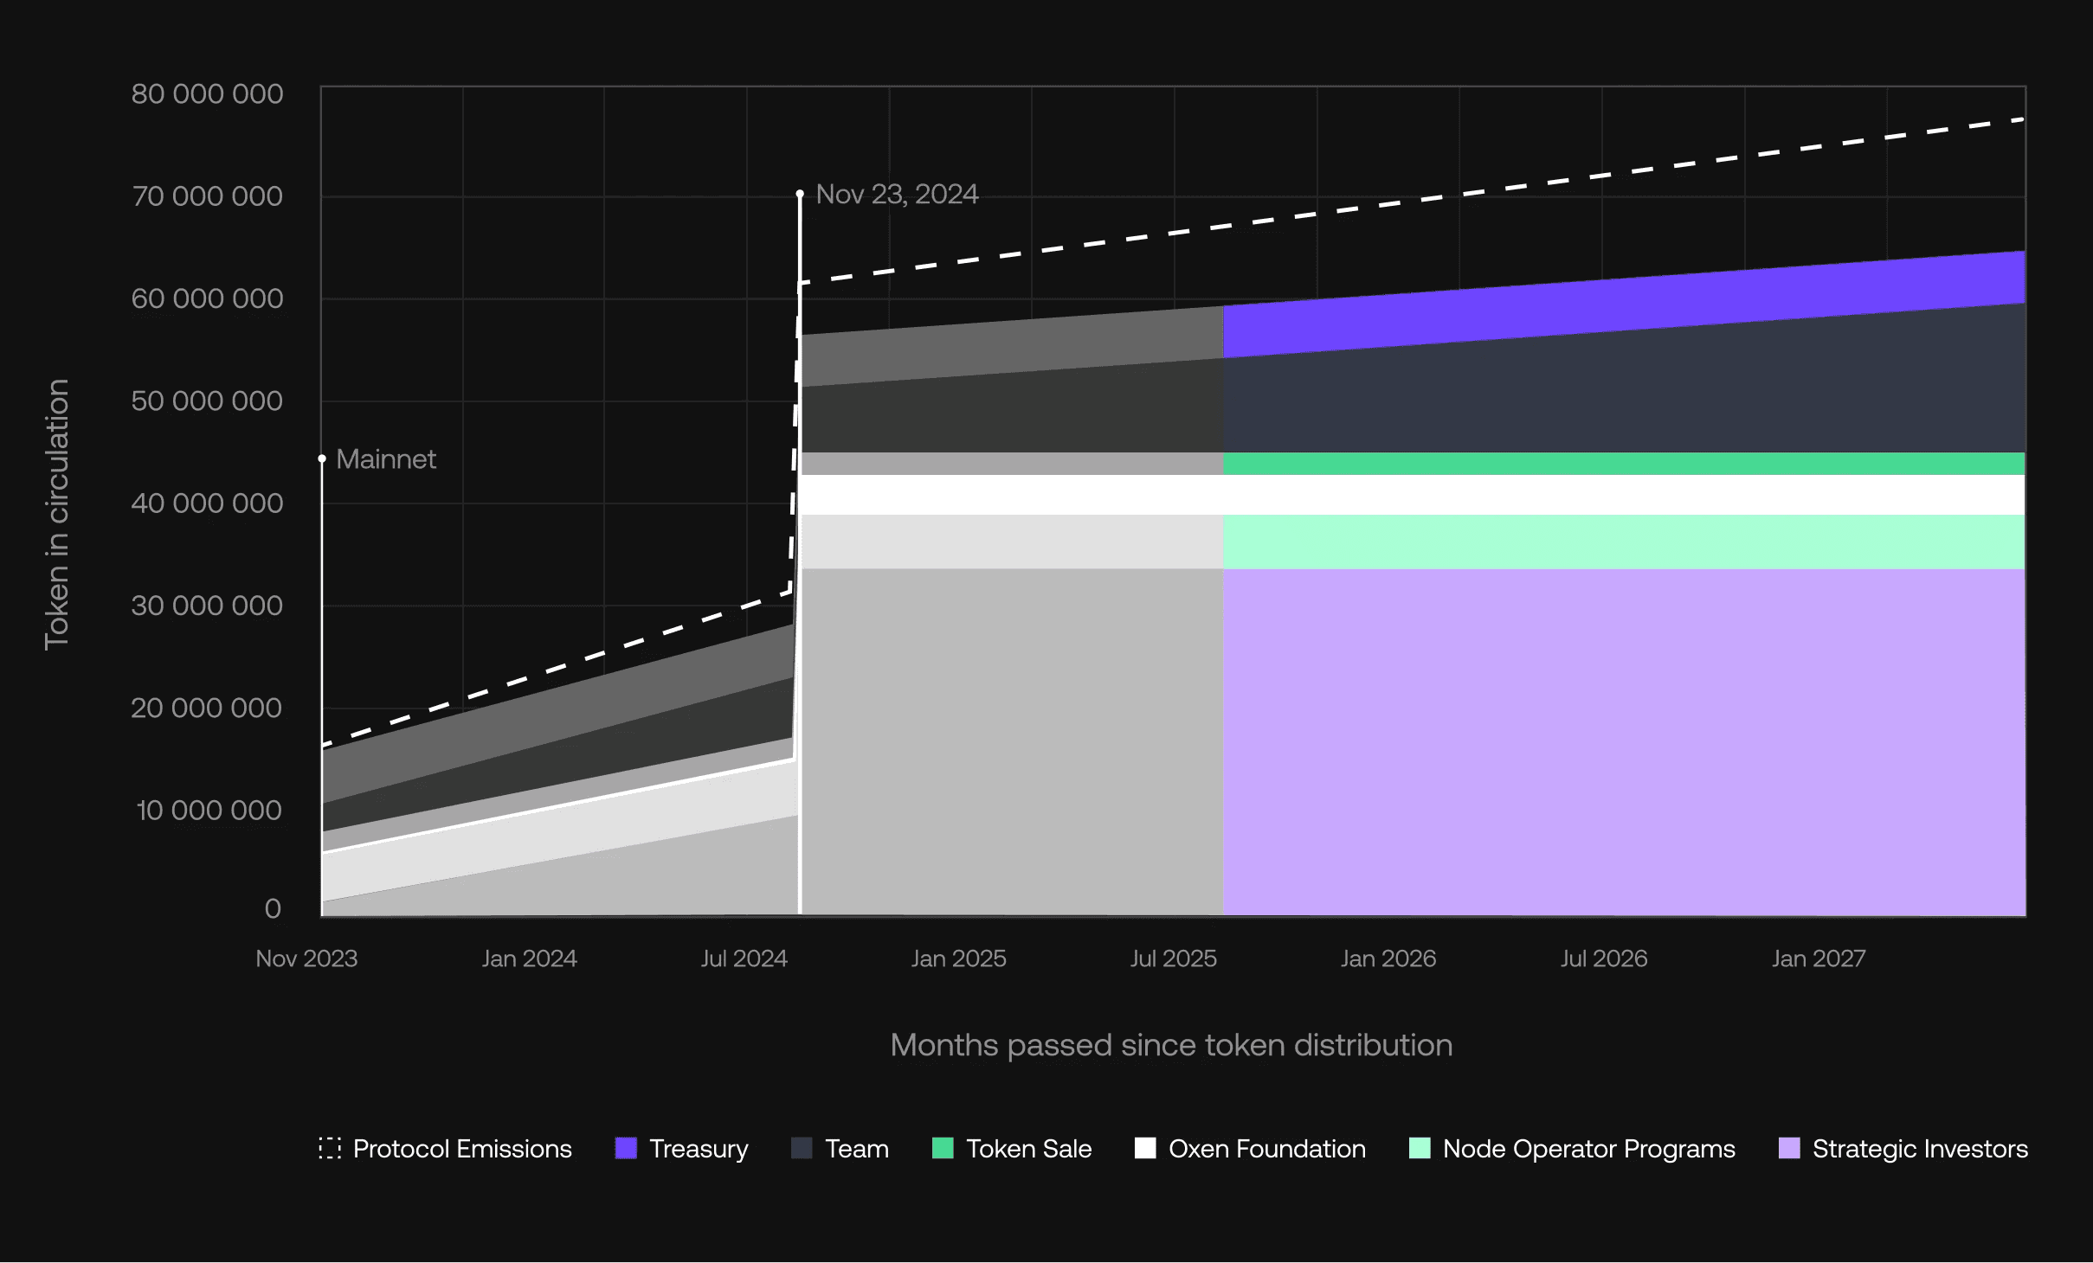Click the Token Sale legend swatch
2093x1263 pixels.
943,1148
